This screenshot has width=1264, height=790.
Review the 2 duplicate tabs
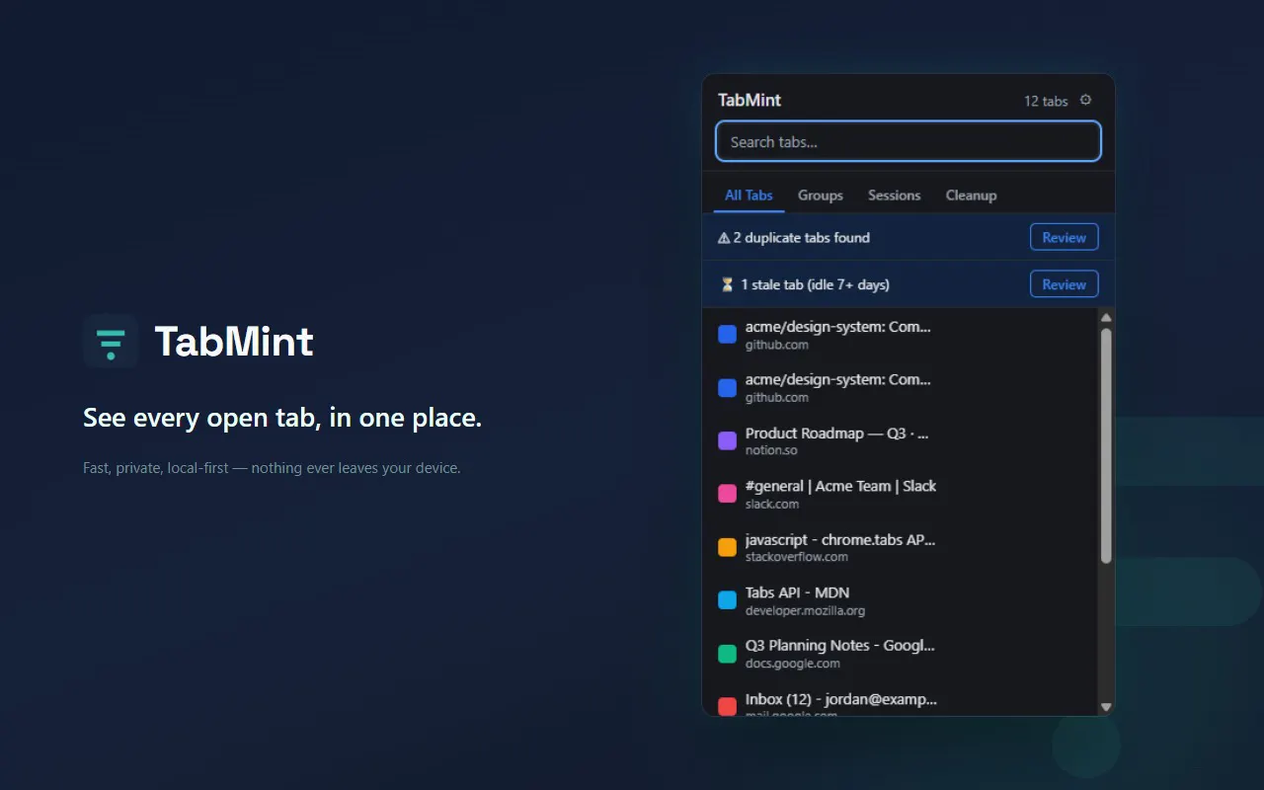click(1065, 237)
